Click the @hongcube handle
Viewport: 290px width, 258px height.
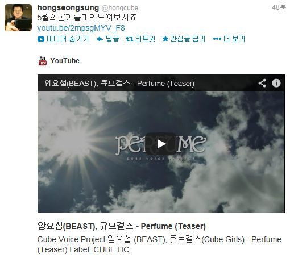[120, 8]
